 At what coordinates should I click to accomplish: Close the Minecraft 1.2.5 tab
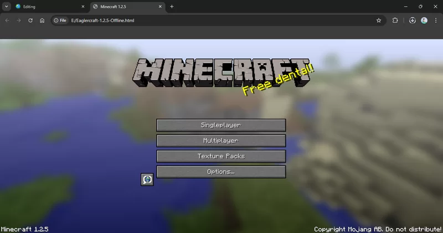pyautogui.click(x=160, y=7)
